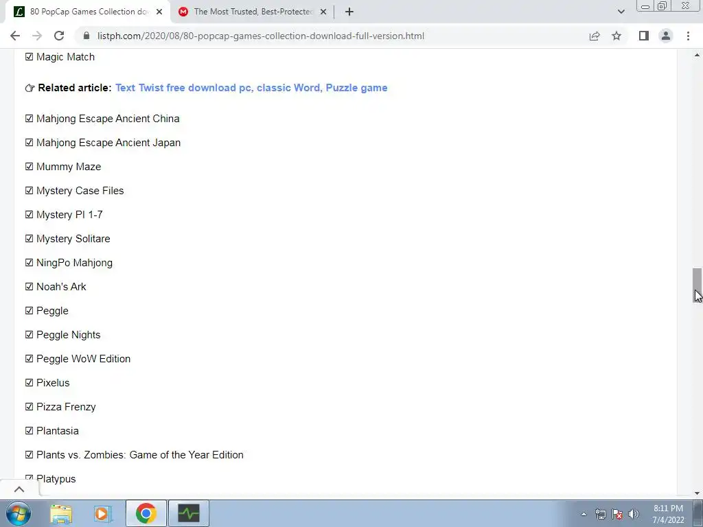Viewport: 703px width, 527px height.
Task: Click the scrollbar up arrow
Action: click(x=697, y=56)
